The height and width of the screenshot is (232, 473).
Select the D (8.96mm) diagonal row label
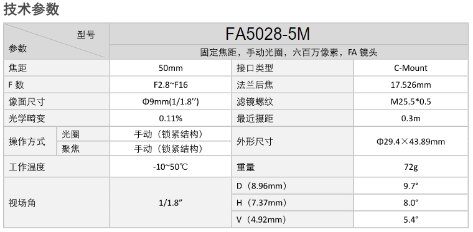point(261,186)
